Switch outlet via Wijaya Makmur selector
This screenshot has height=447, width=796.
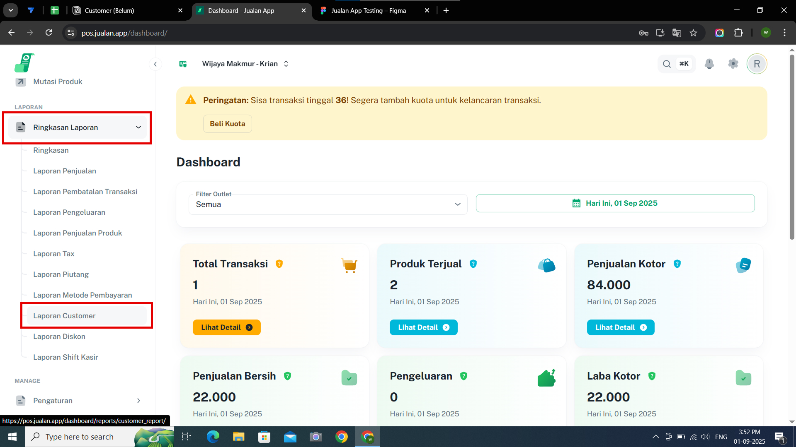[x=245, y=64]
